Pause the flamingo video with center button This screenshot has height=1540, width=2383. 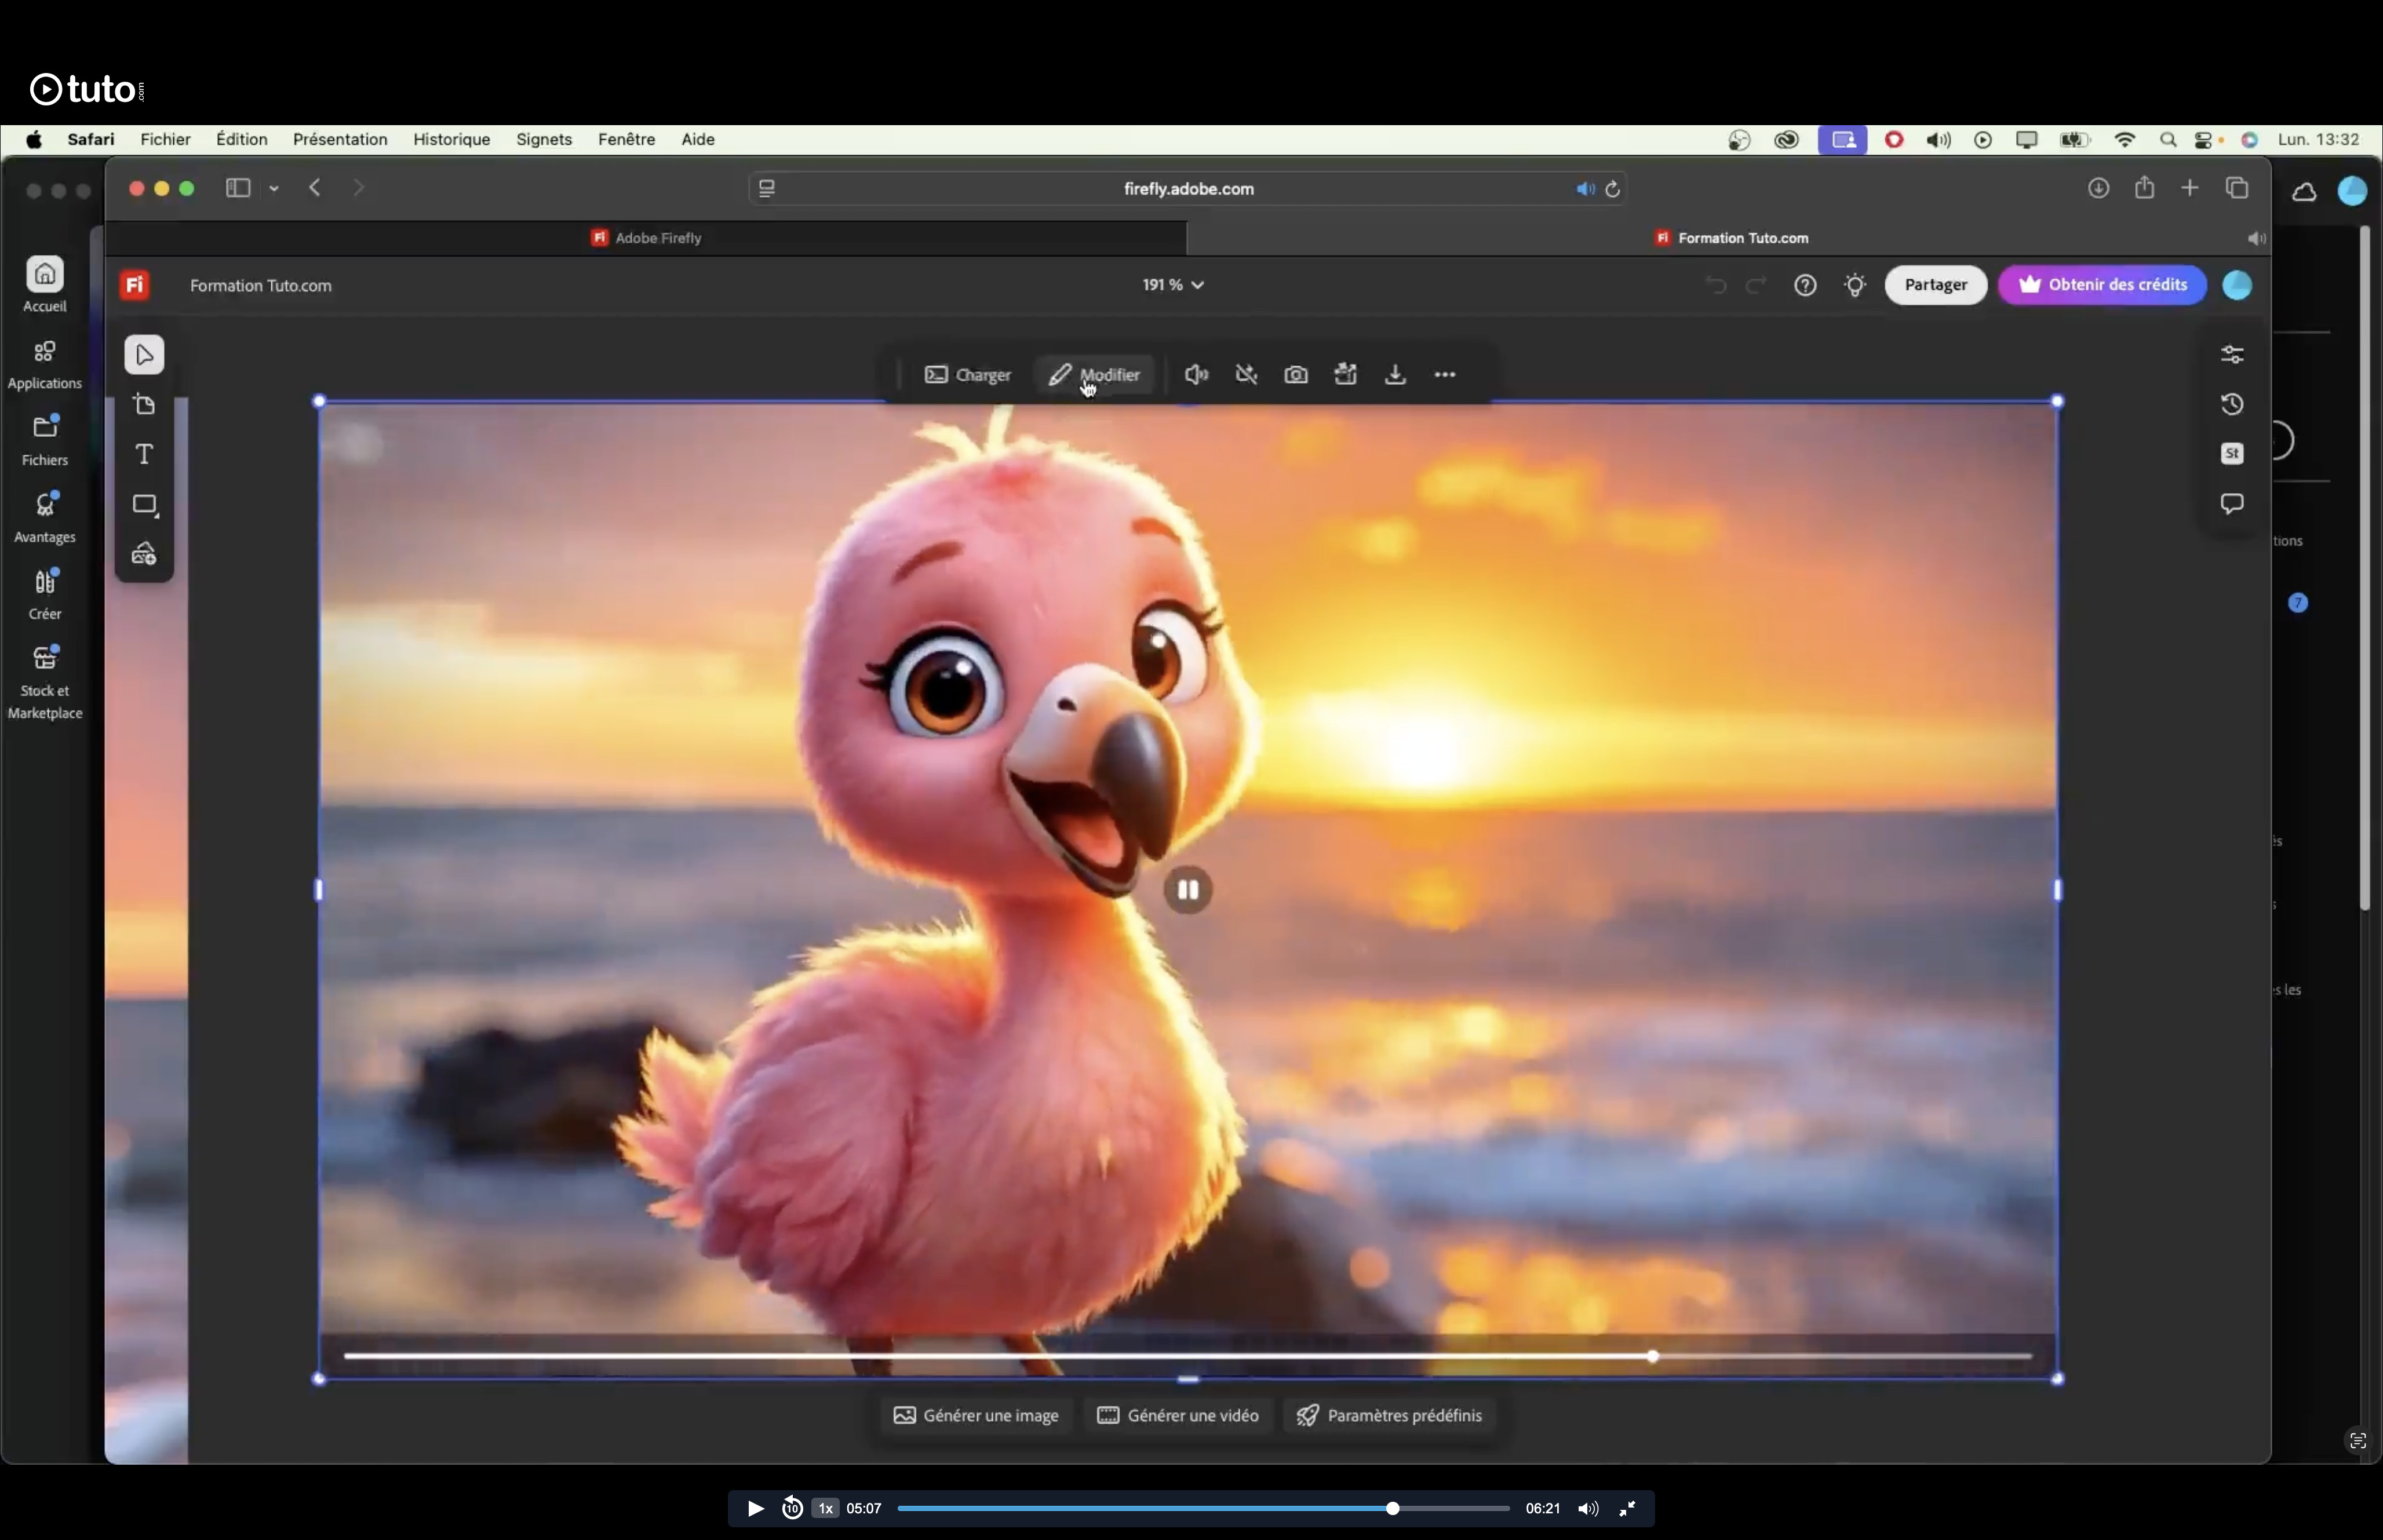1188,890
